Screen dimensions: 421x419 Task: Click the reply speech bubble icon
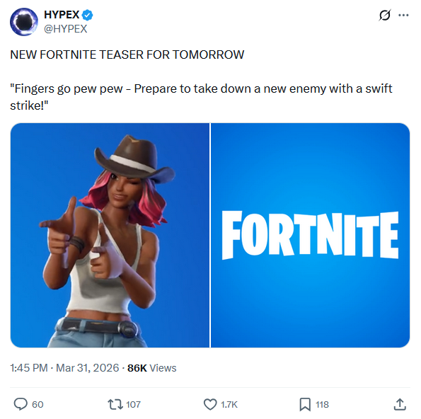pos(21,404)
